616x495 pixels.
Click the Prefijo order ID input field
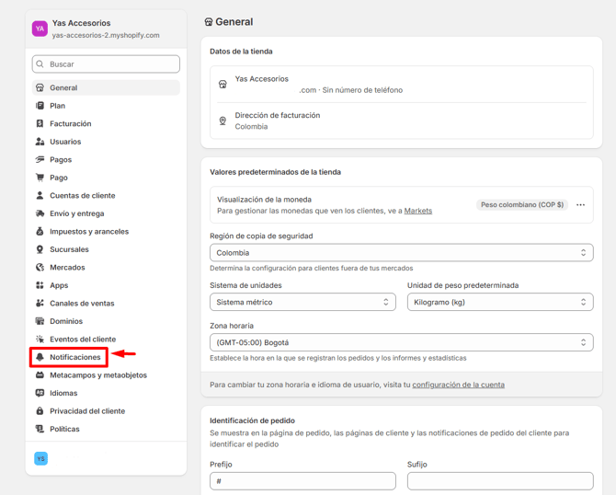[x=302, y=481]
